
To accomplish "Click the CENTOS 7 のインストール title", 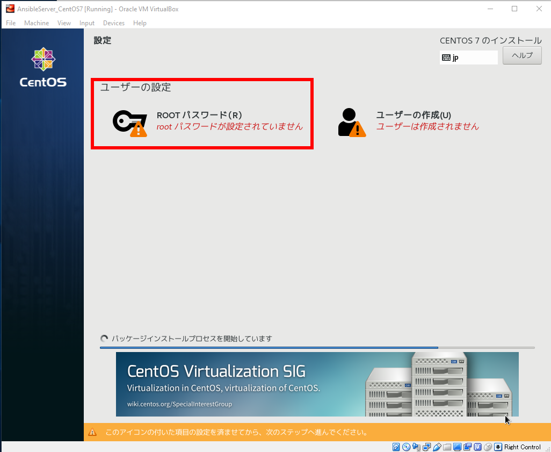I will pyautogui.click(x=490, y=40).
